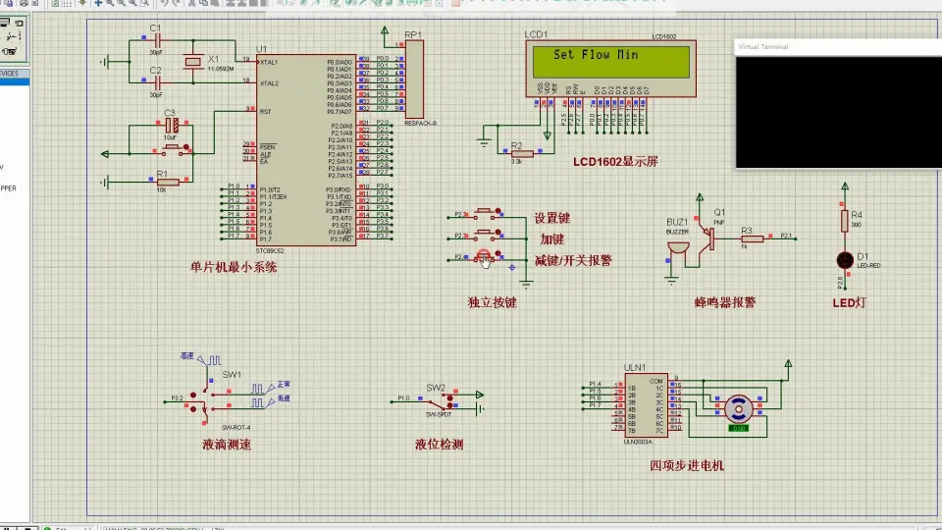Click the 设置键 push button switch
The height and width of the screenshot is (530, 942).
pos(484,211)
